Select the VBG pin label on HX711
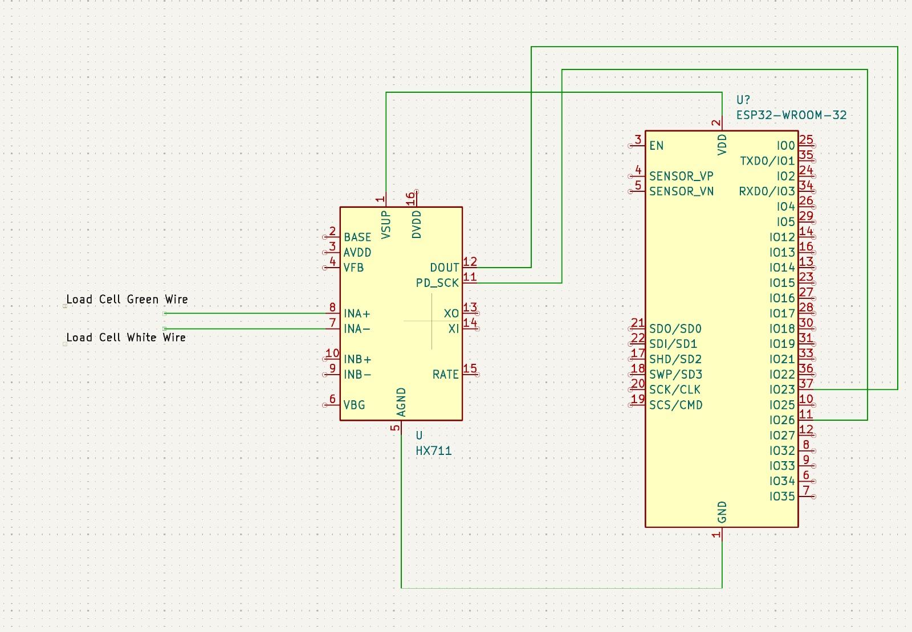 click(354, 405)
